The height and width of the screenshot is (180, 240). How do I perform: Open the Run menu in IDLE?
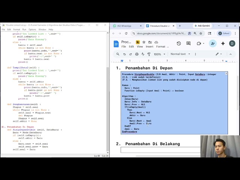point(24,29)
